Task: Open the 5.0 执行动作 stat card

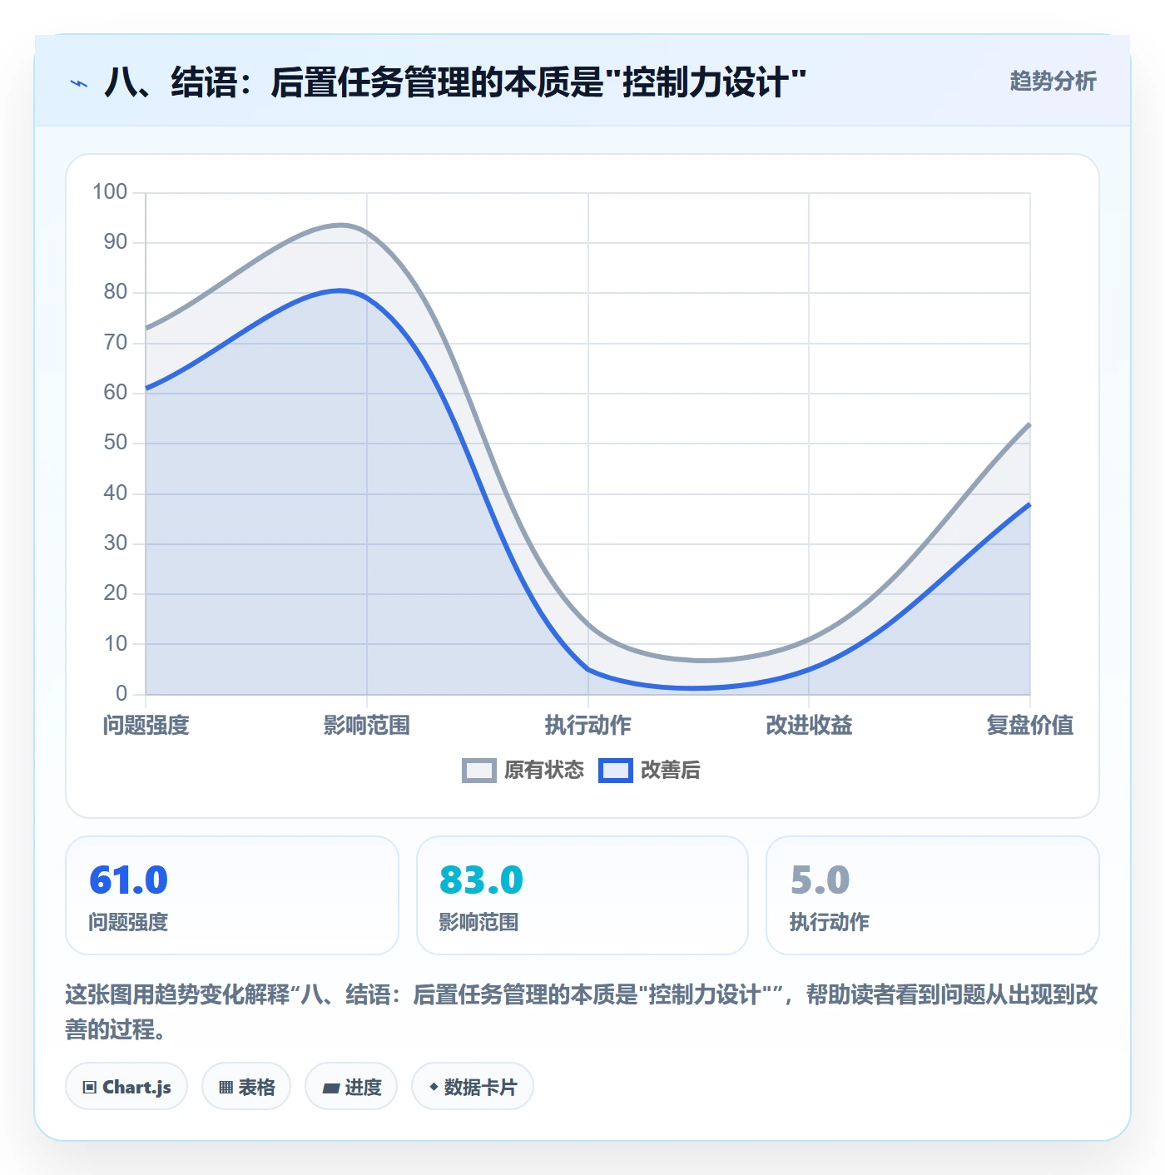Action: pos(933,895)
